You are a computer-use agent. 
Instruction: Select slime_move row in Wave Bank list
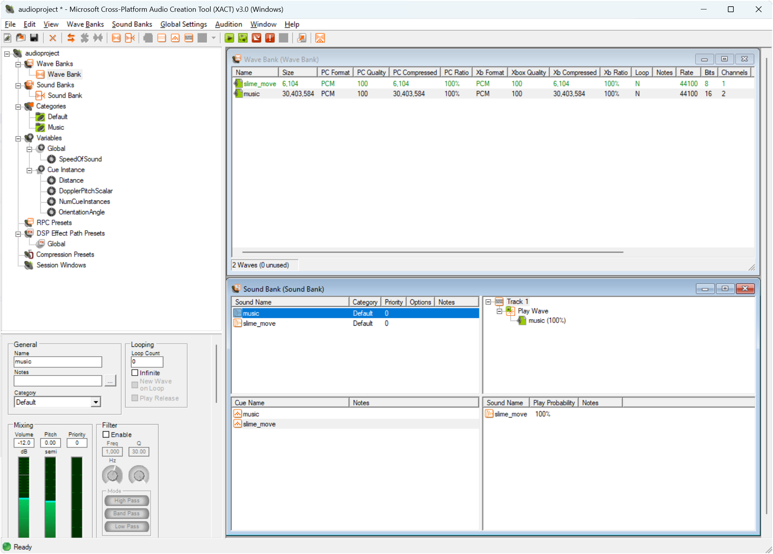[x=493, y=84]
